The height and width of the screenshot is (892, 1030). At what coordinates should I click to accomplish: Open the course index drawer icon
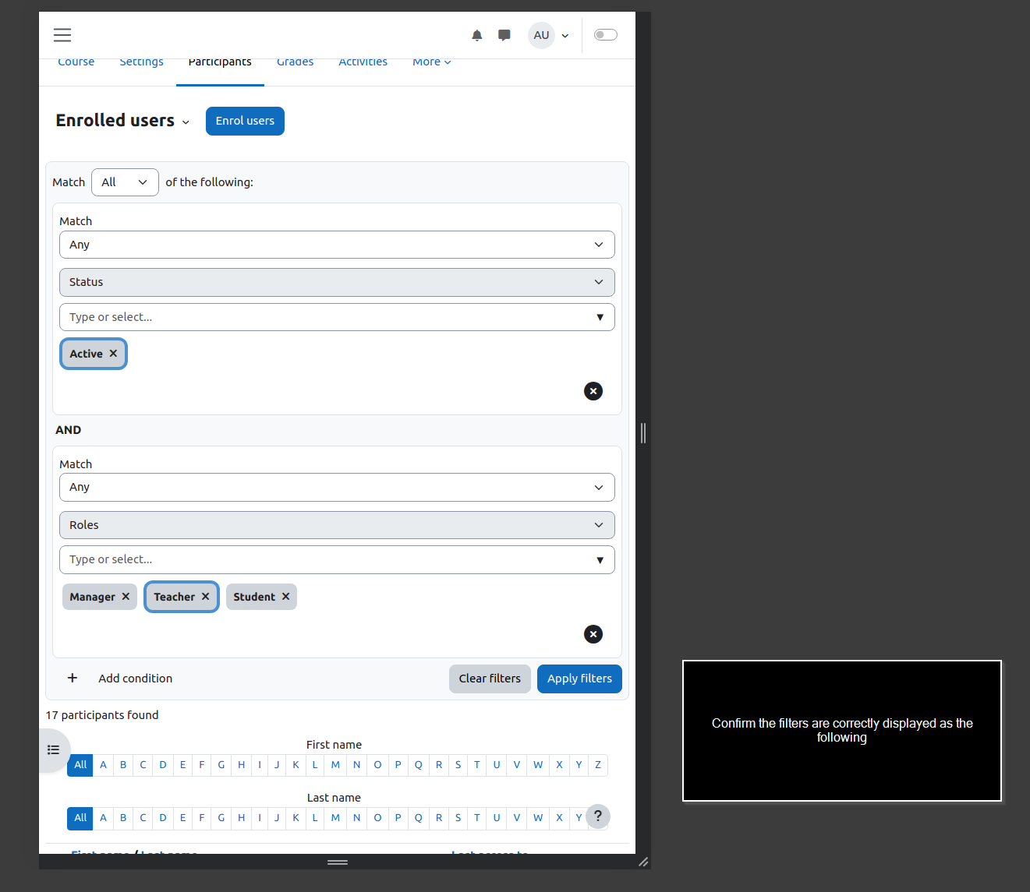[53, 749]
